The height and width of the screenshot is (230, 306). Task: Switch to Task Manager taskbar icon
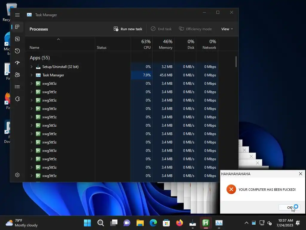[219, 223]
